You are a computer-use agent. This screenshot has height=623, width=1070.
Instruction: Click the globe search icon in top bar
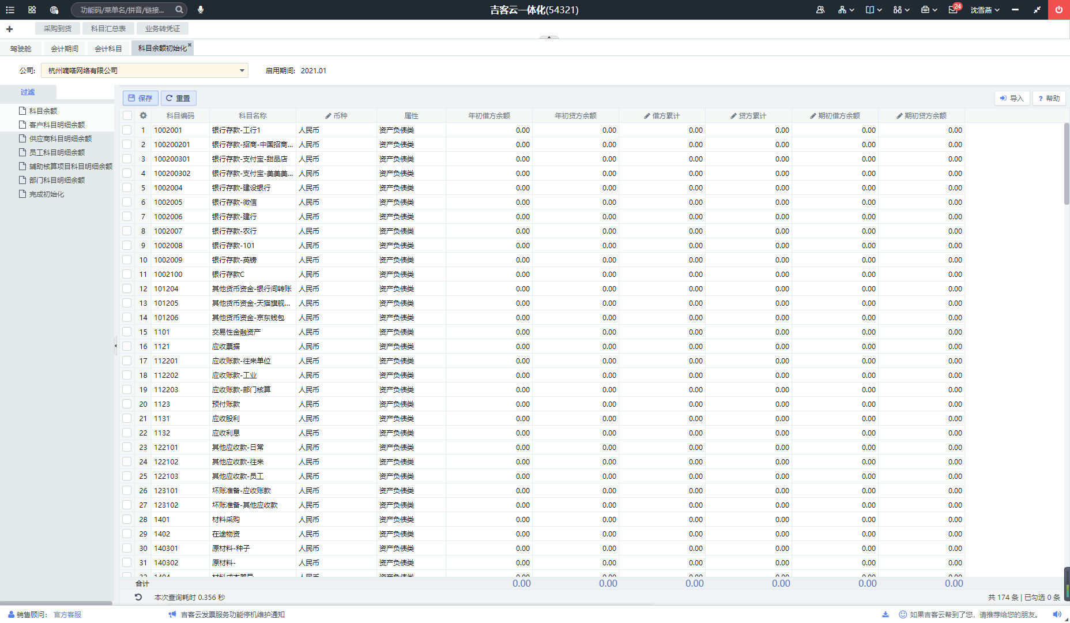click(54, 10)
